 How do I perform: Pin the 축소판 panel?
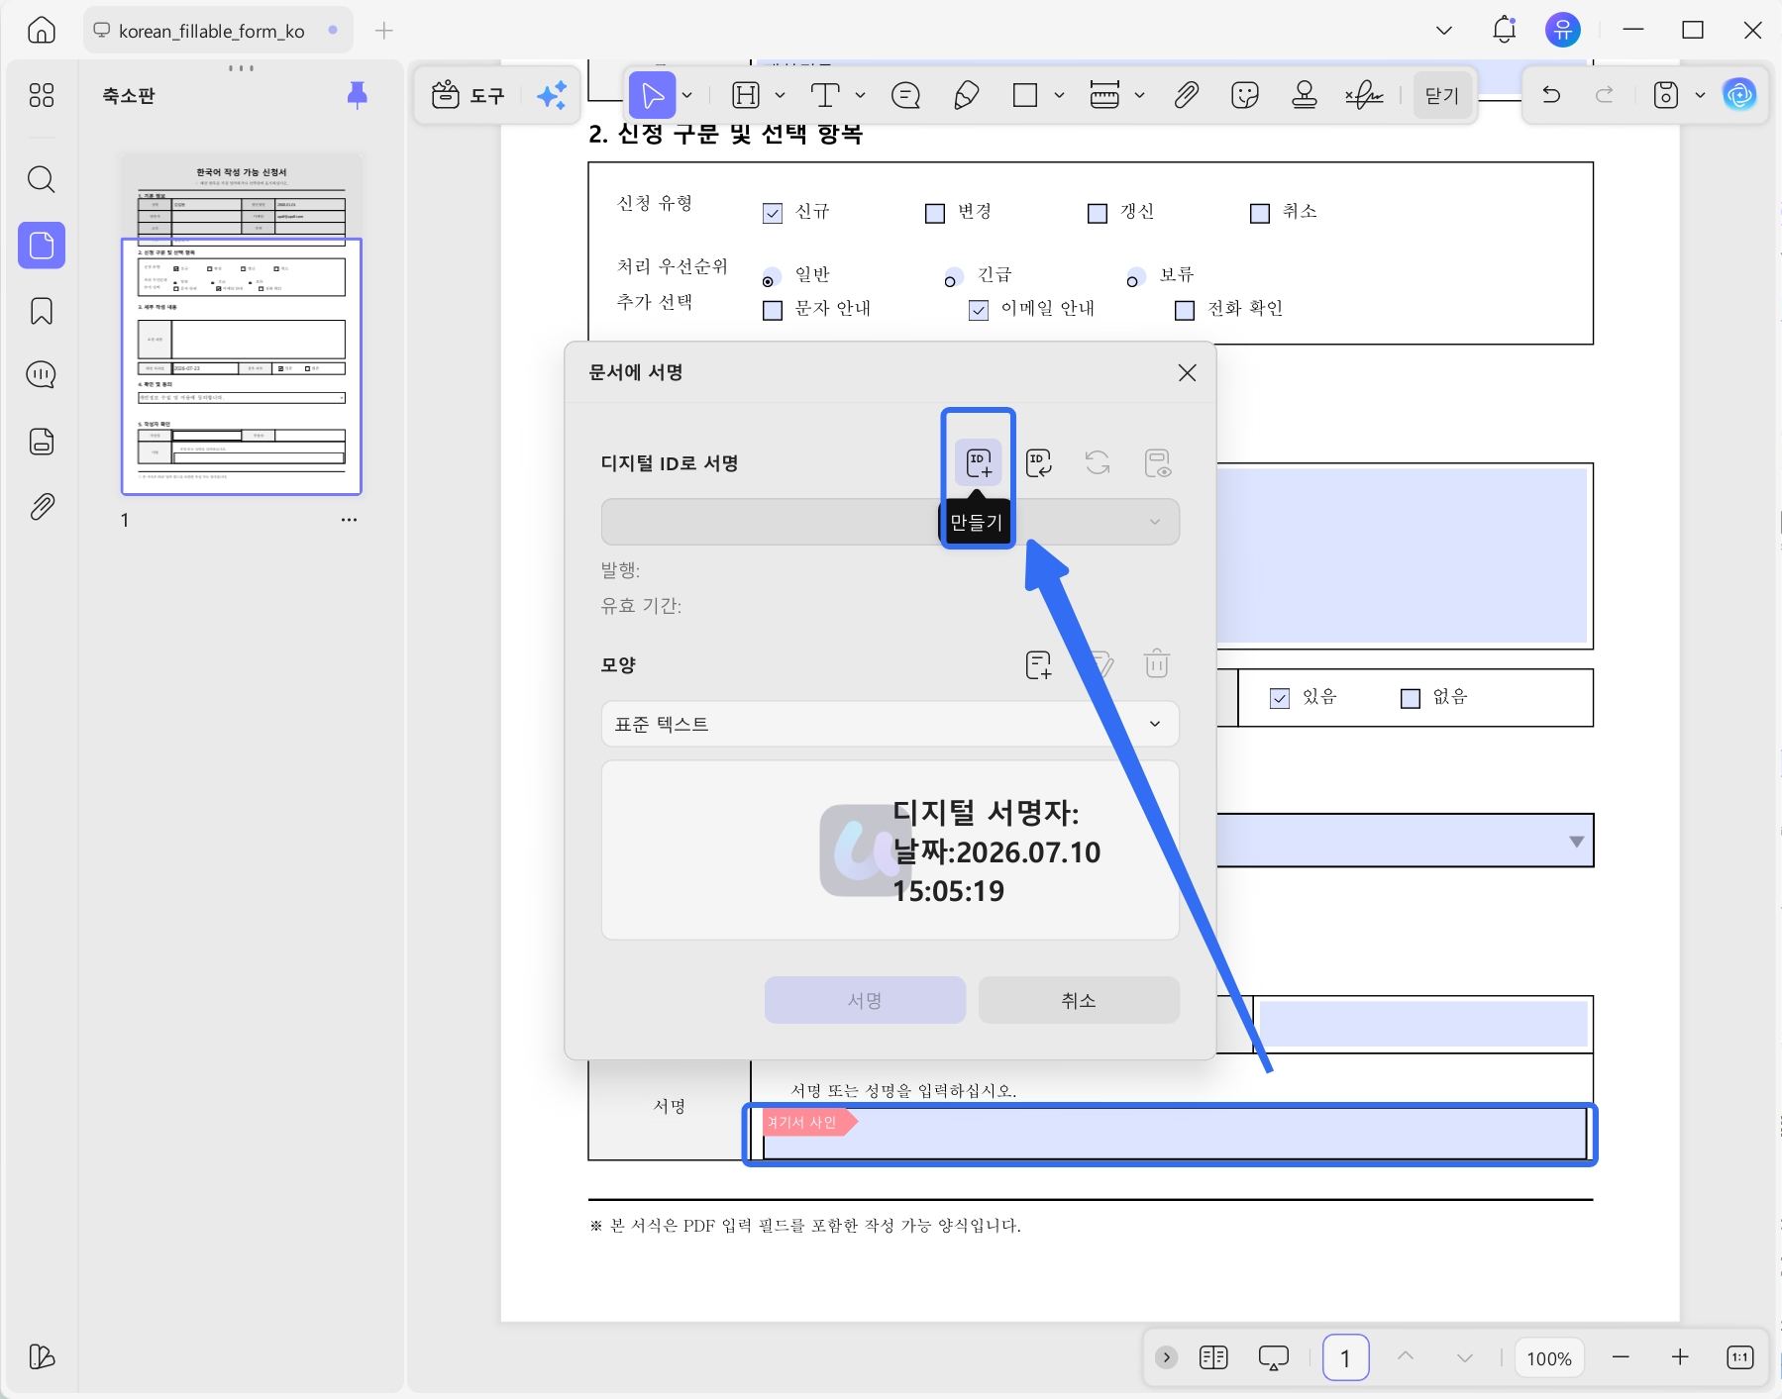tap(358, 95)
